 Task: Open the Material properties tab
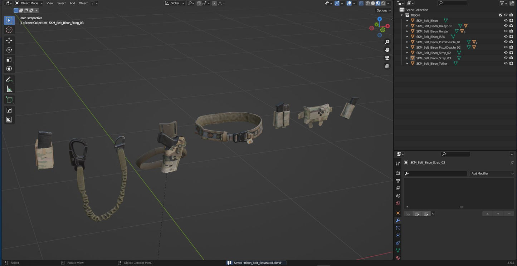(397, 258)
